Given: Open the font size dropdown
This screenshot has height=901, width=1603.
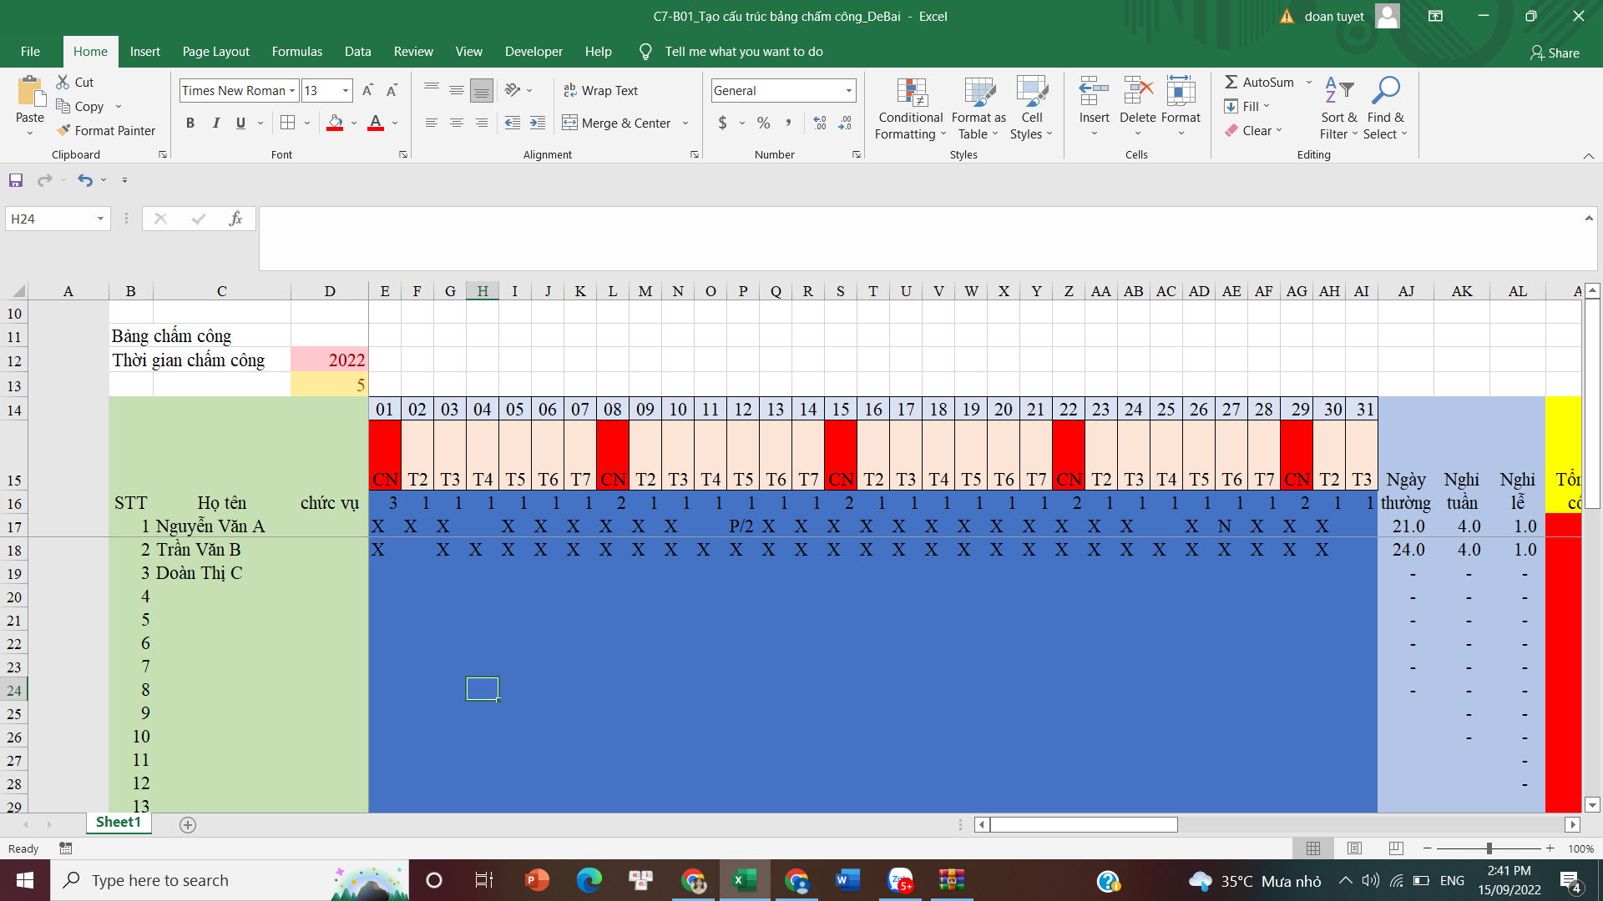Looking at the screenshot, I should tap(346, 90).
